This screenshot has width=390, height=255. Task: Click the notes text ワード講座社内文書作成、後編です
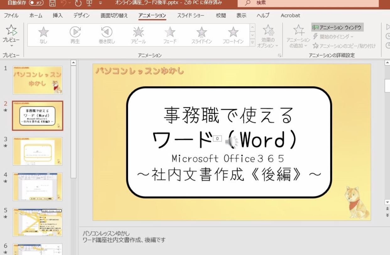tap(124, 240)
